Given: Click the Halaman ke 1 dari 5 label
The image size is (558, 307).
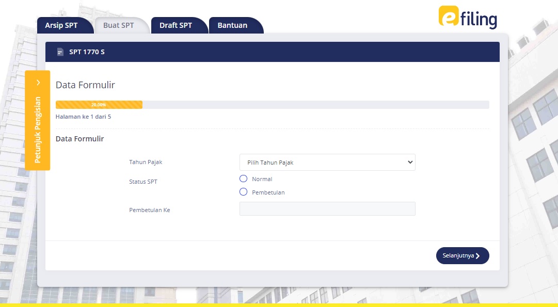Looking at the screenshot, I should click(84, 117).
